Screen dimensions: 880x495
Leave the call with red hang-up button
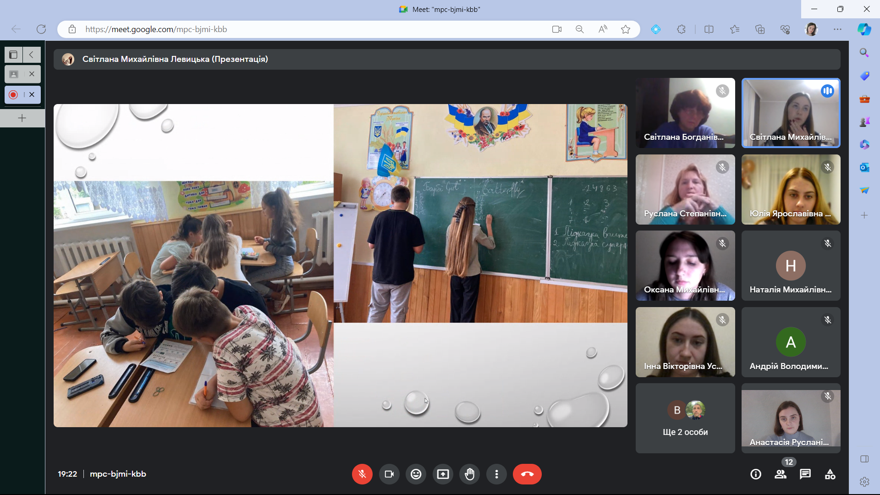pos(527,474)
